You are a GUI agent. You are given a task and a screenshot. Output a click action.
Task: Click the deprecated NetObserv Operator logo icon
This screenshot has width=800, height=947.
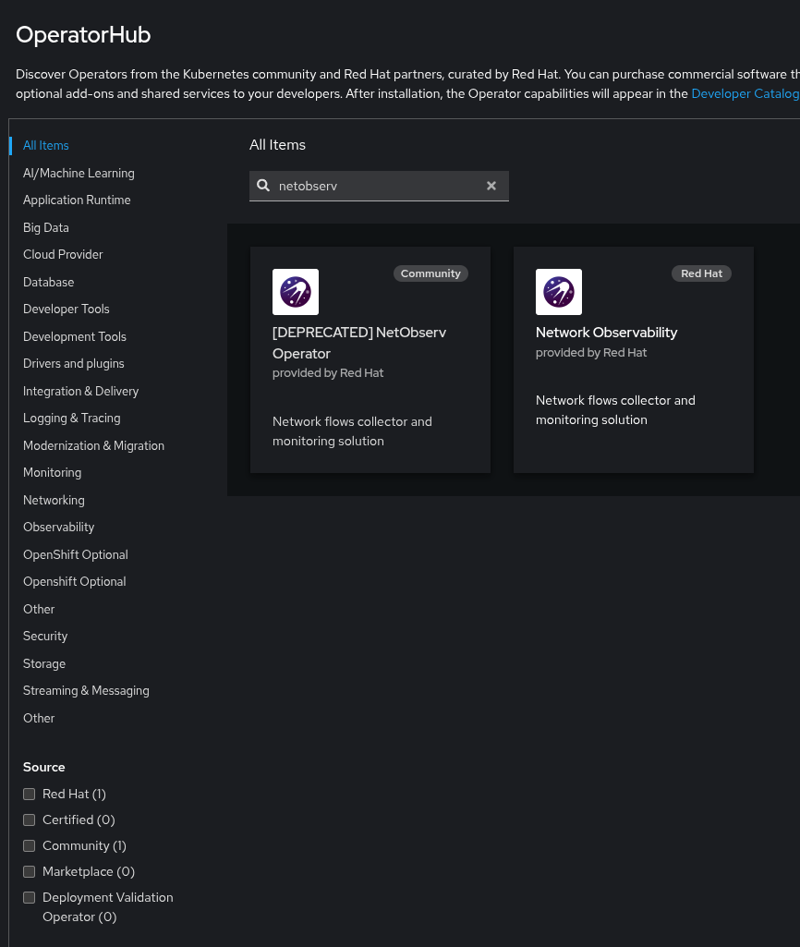[x=296, y=292]
